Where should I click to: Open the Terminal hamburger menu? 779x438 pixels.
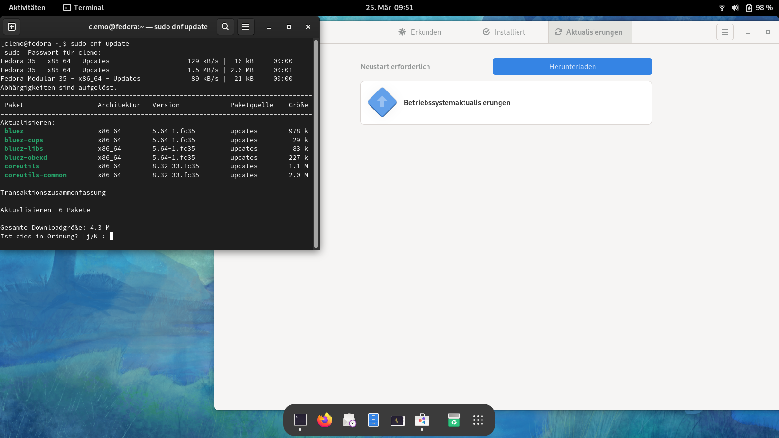[x=246, y=27]
